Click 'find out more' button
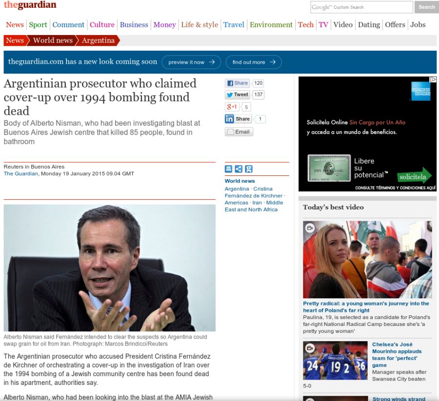This screenshot has height=401, width=439. (x=254, y=62)
